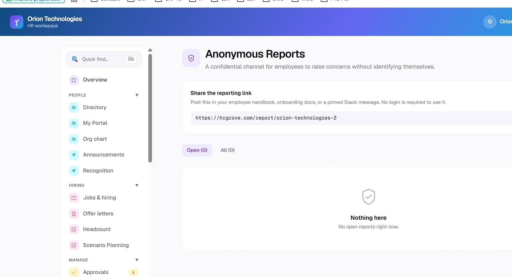
Task: Click the Jobs & hiring briefcase icon
Action: coord(74,198)
